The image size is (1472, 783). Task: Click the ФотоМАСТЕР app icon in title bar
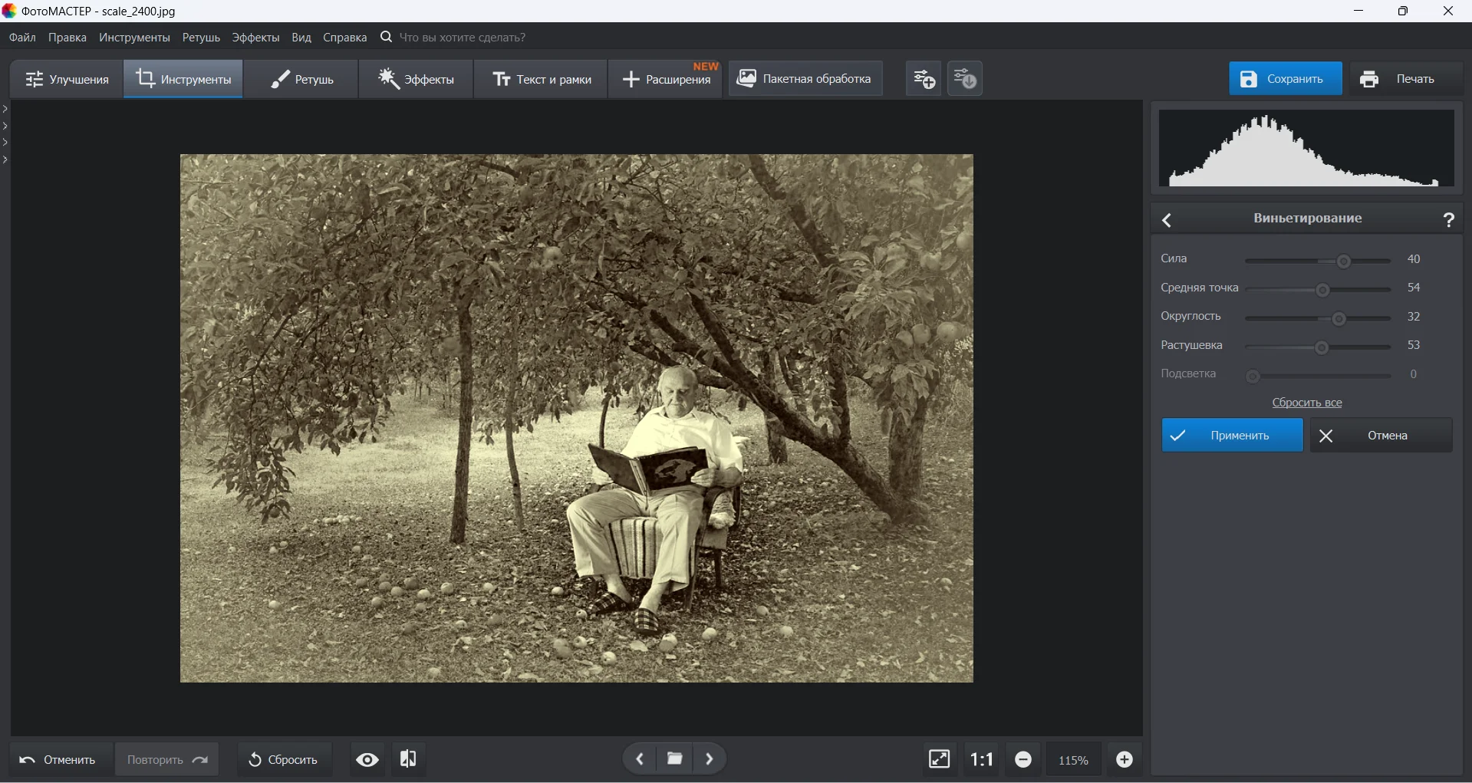point(9,11)
